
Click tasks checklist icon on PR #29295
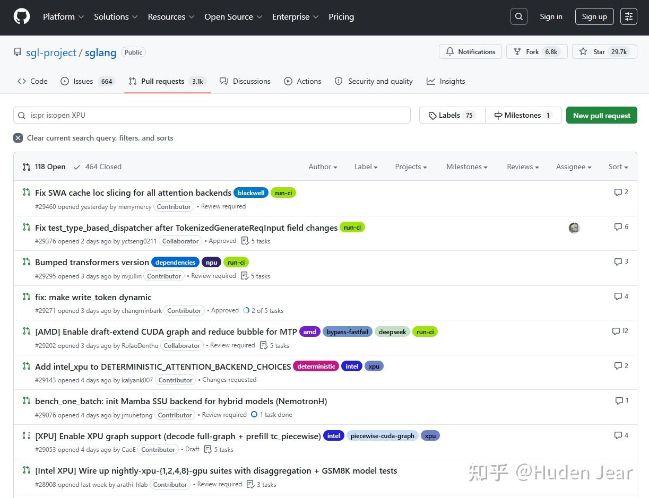(x=245, y=276)
